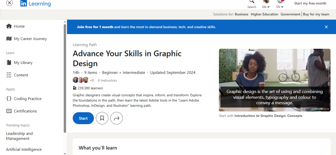Click the blue Start button
The image size is (336, 155).
pos(83,118)
